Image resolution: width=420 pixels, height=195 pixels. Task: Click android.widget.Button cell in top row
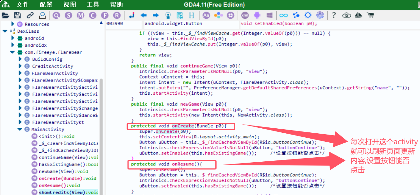173,23
